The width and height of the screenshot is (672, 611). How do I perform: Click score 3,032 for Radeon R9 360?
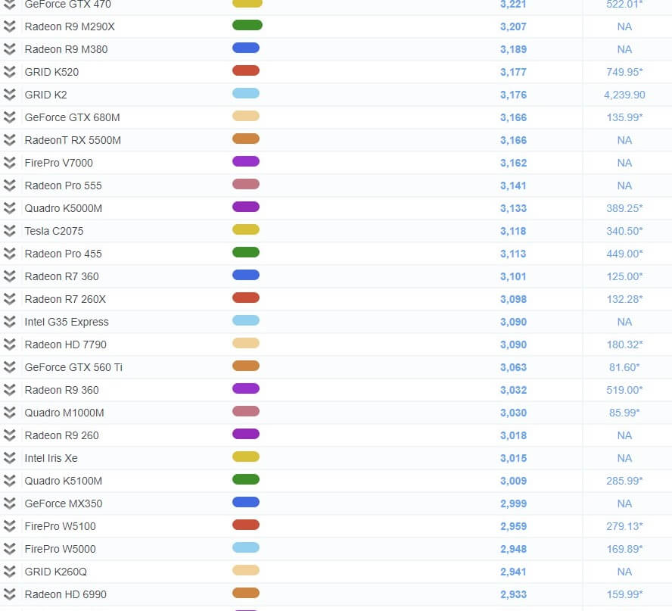513,390
